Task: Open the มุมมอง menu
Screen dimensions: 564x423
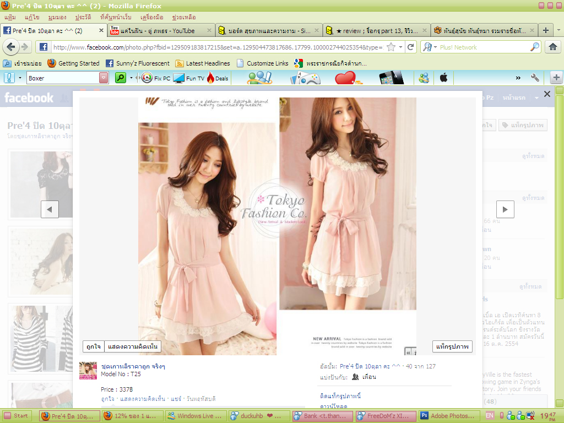Action: point(57,17)
